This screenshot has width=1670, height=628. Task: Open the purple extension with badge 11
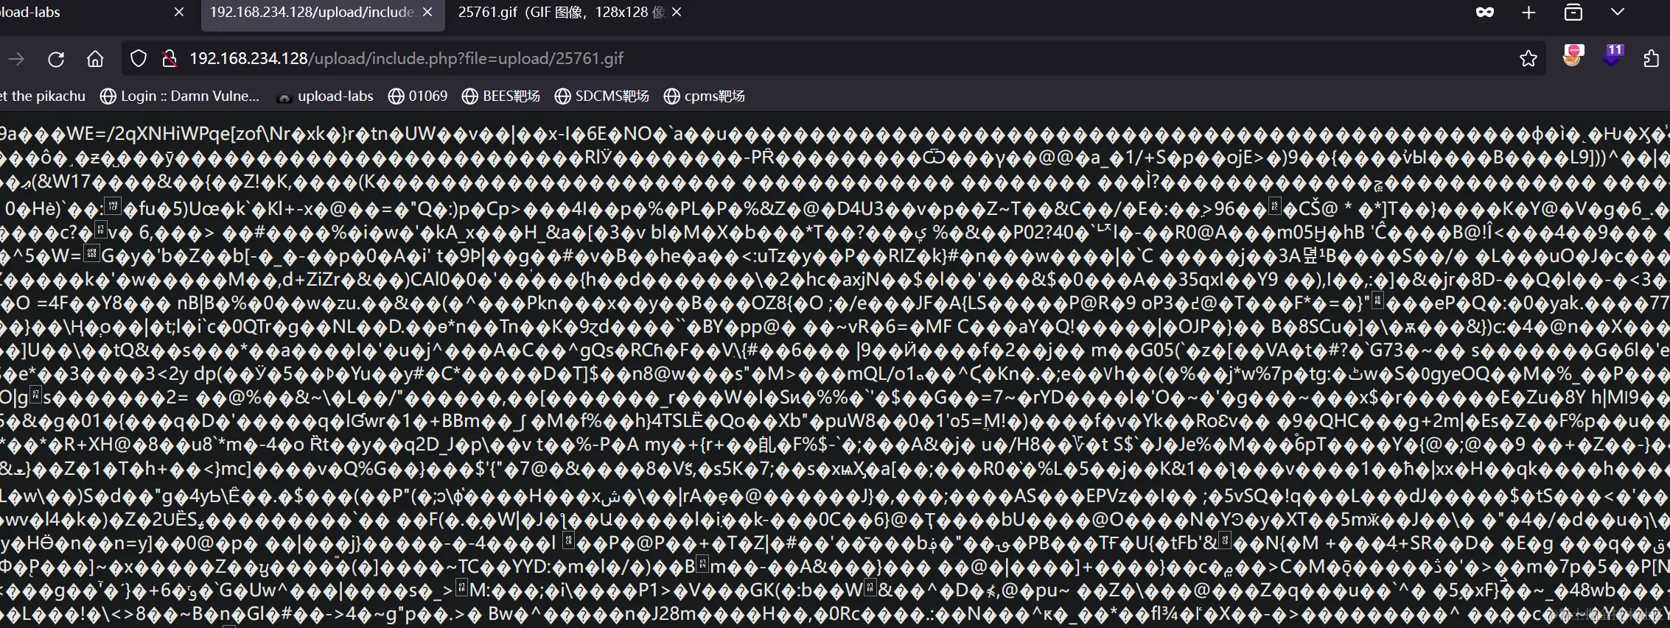tap(1613, 56)
